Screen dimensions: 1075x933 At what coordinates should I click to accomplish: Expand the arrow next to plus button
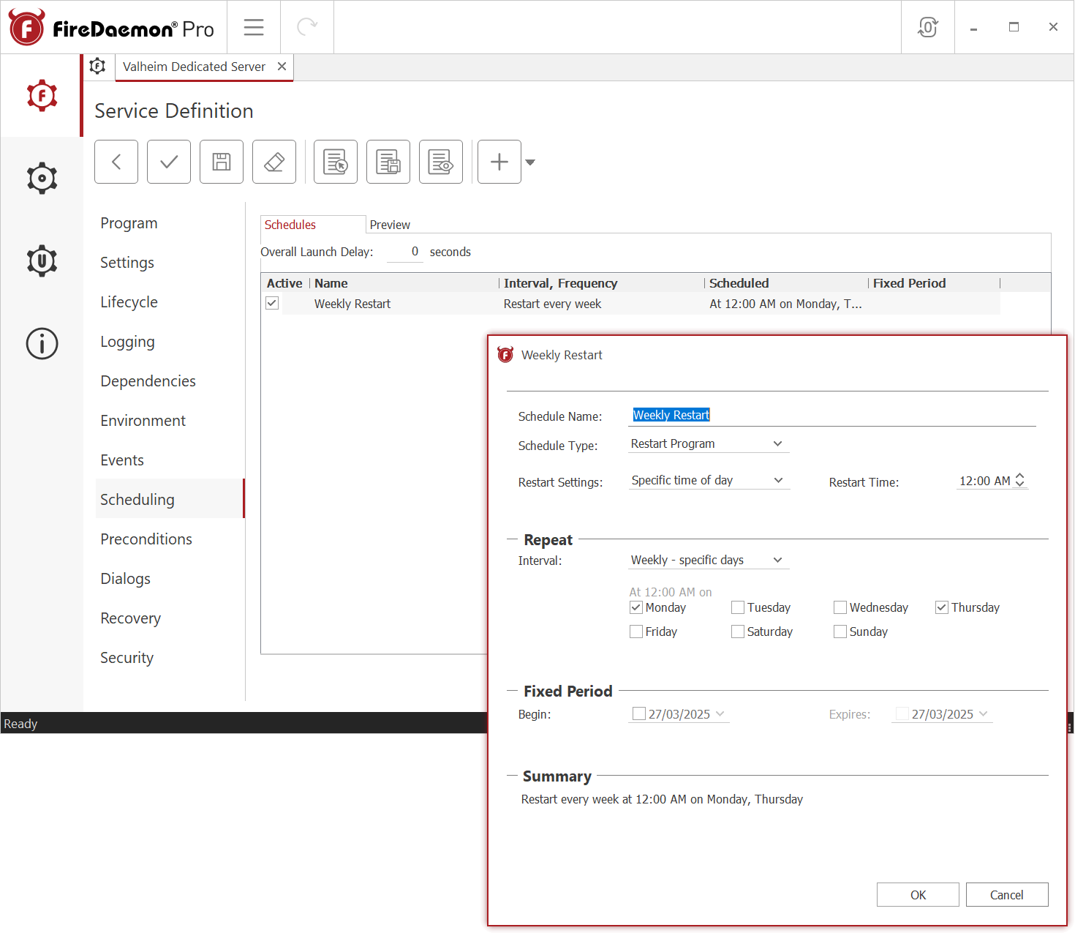[530, 162]
